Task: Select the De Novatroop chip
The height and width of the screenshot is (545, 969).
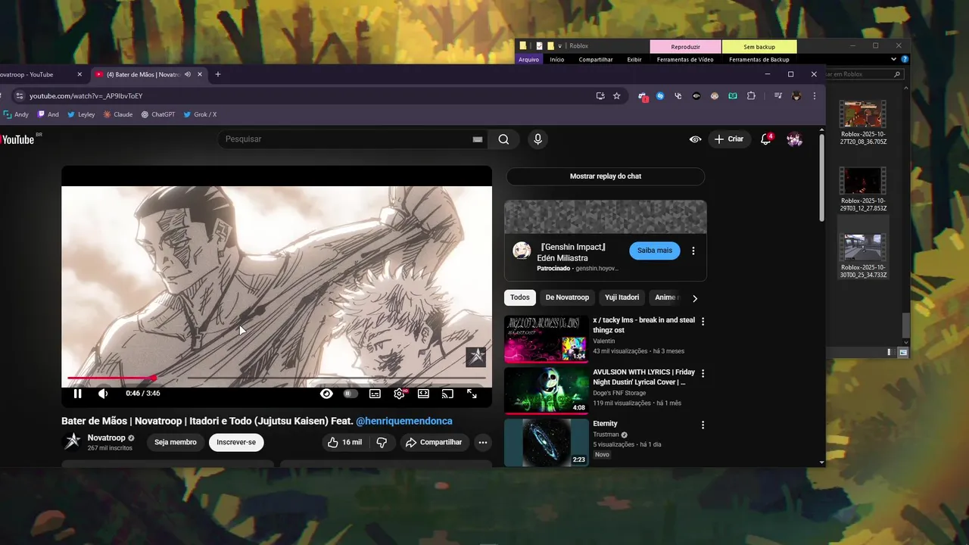Action: 567,297
